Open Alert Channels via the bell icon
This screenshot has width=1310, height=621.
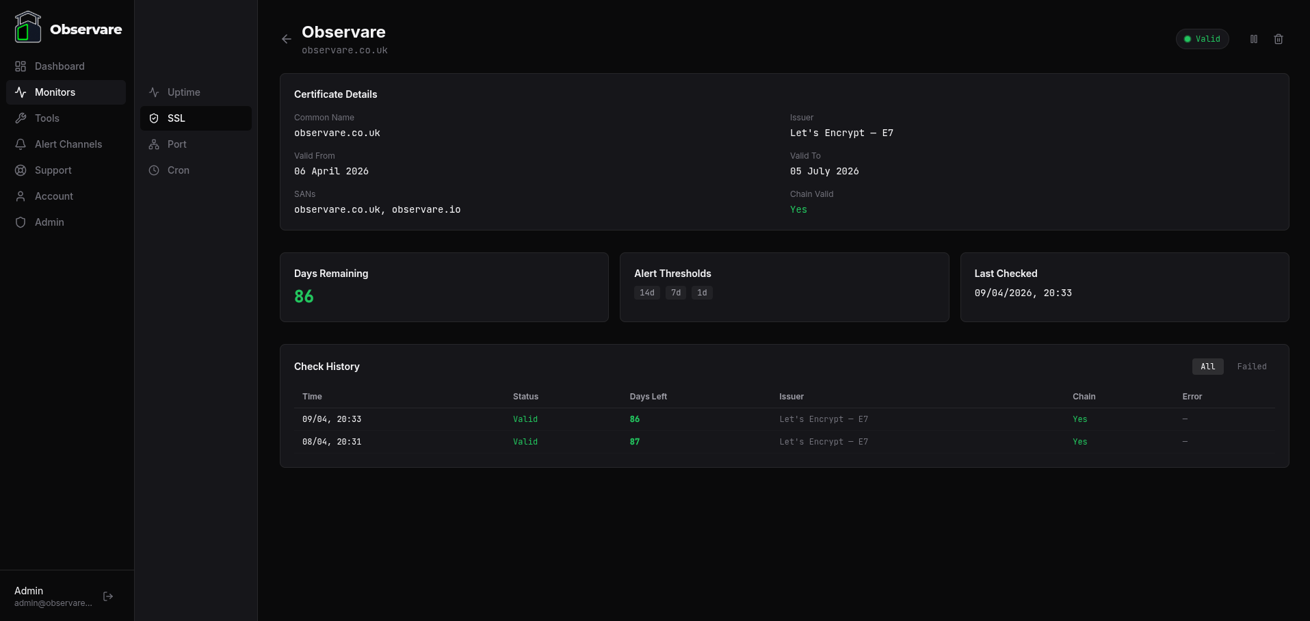[21, 144]
